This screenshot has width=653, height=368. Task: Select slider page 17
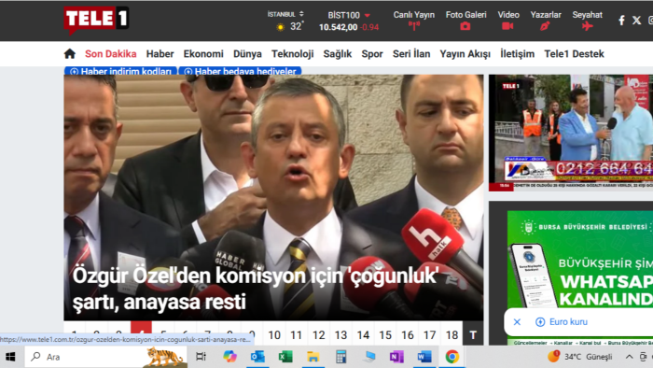coord(429,334)
